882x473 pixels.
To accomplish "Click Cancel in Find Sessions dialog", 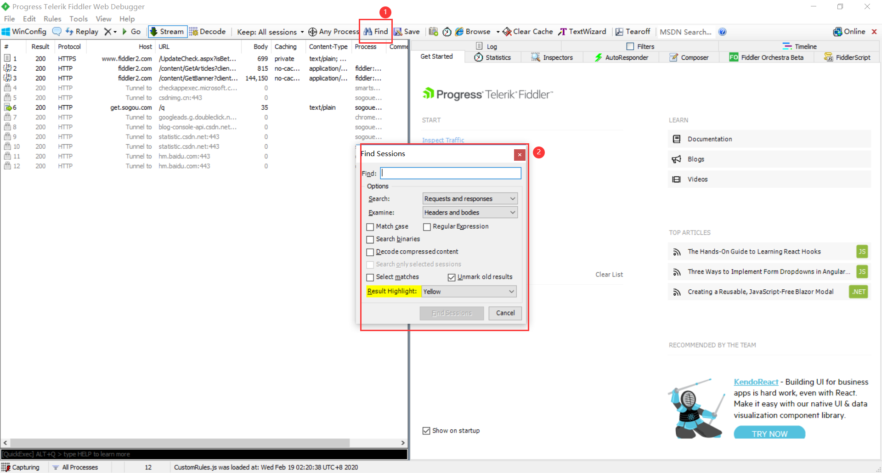I will [x=505, y=313].
